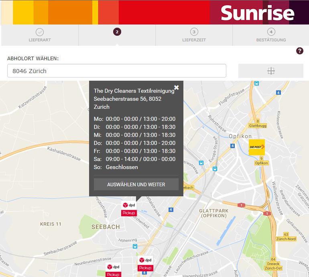Select the Die Post marker in Opfikon

click(256, 147)
